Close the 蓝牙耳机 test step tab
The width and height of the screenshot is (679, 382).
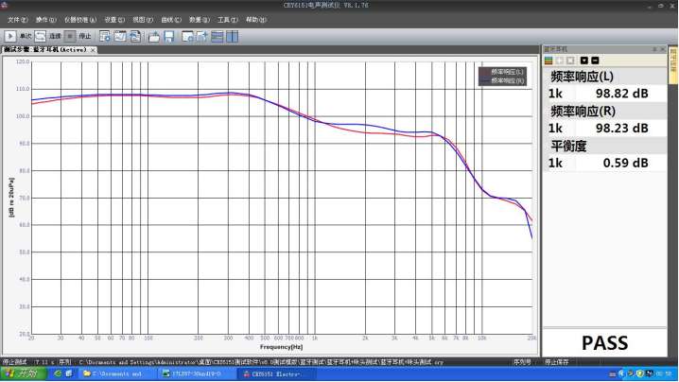(x=93, y=50)
